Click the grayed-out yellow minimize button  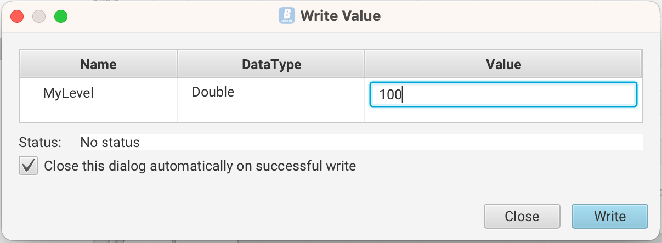(x=39, y=16)
